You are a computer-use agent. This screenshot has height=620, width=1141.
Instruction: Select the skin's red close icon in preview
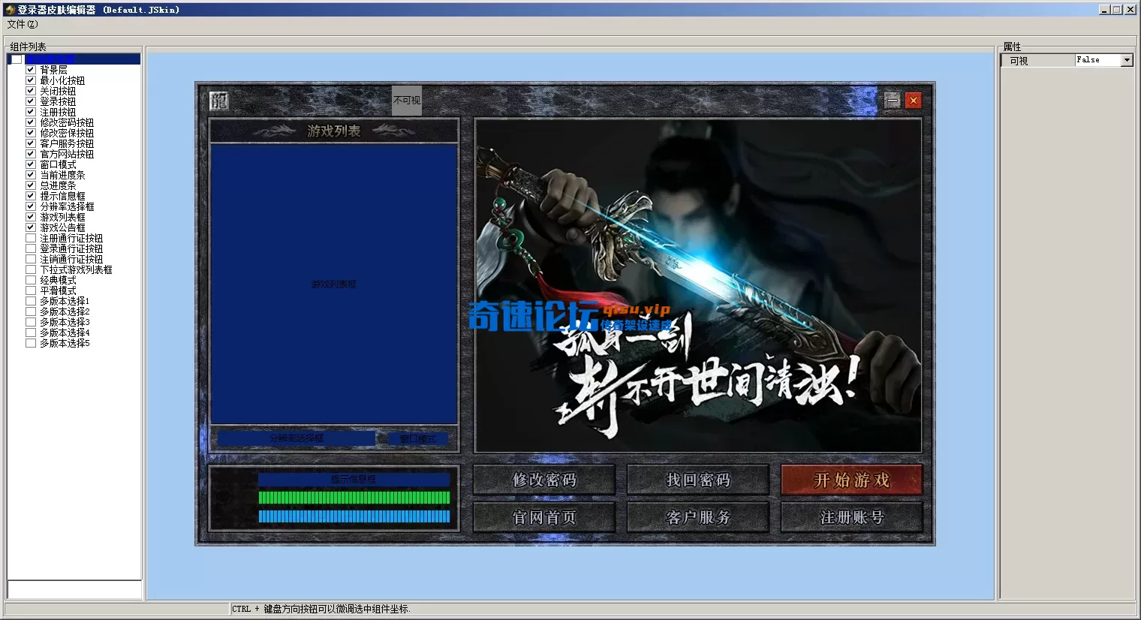914,100
